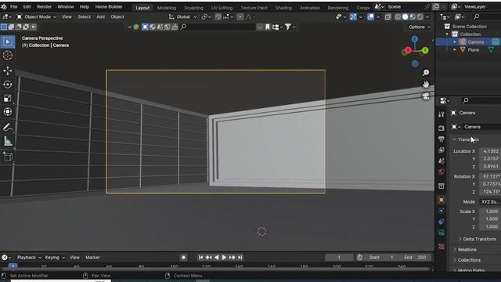This screenshot has height=282, width=501.
Task: Expand the Camera item in outliner
Action: [455, 42]
